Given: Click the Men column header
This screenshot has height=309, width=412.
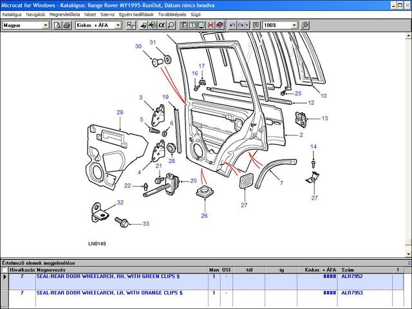Looking at the screenshot, I should coord(214,270).
